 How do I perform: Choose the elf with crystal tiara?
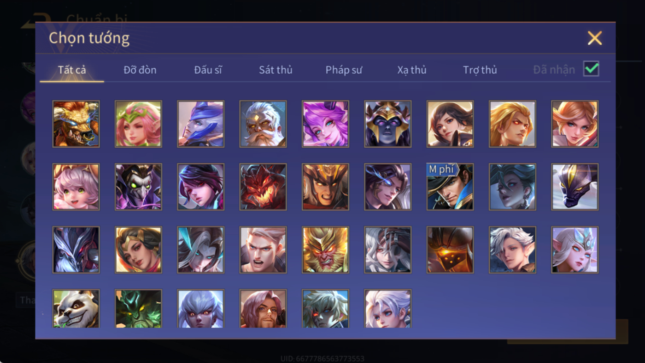click(575, 250)
